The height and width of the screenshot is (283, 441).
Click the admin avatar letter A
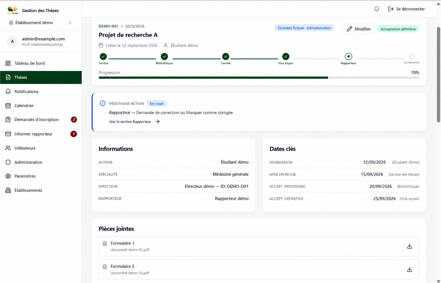tap(12, 41)
